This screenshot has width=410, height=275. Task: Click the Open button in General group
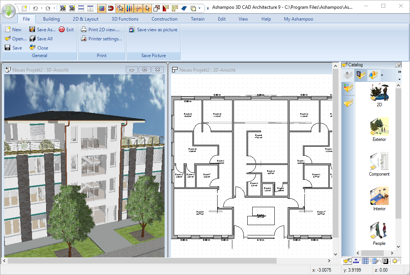click(x=15, y=38)
